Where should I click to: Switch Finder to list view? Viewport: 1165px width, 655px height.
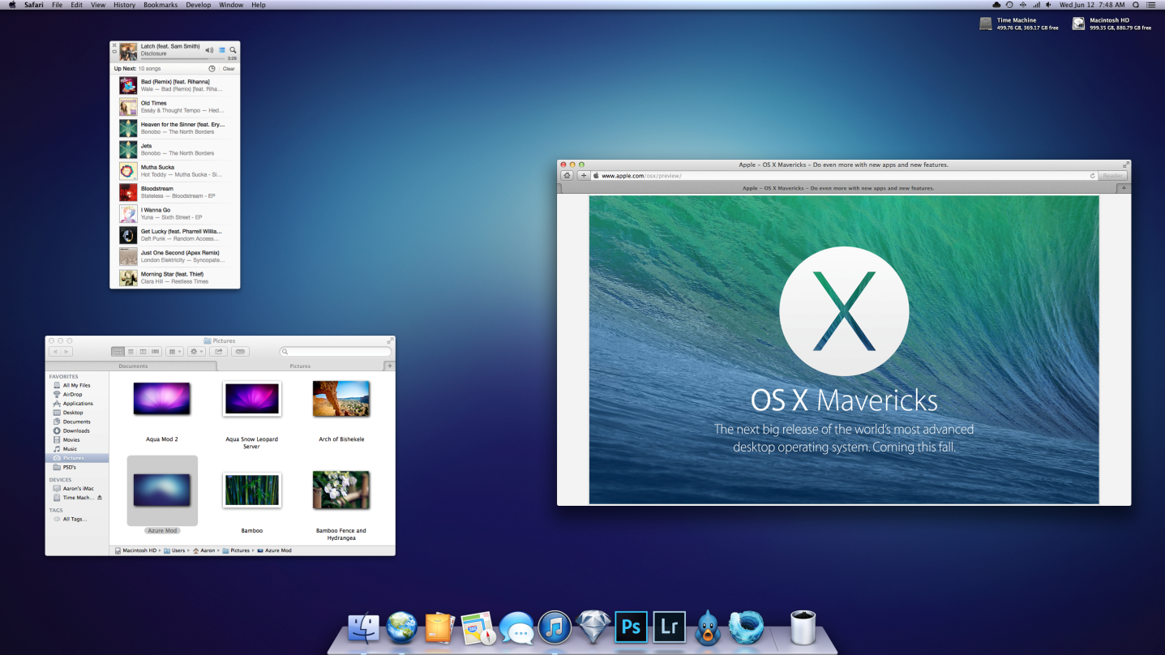131,352
